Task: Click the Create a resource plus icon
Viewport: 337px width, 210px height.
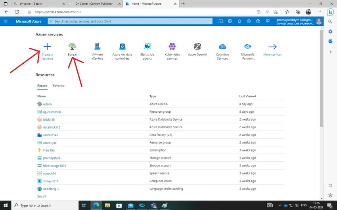Action: click(x=47, y=47)
